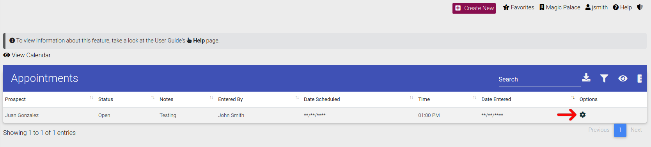Click the shield icon in top bar
This screenshot has height=147, width=651.
point(640,7)
